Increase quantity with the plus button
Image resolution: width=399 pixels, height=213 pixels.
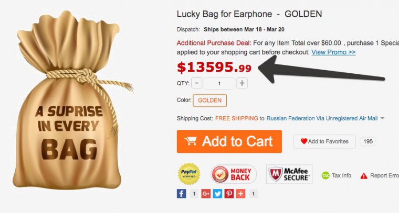click(242, 83)
